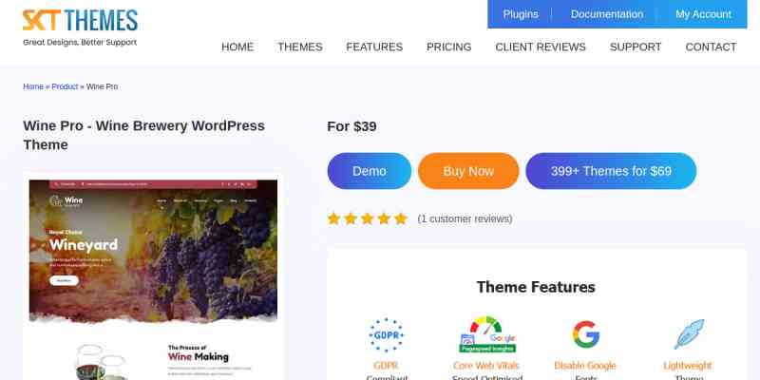The width and height of the screenshot is (760, 380).
Task: Click the five-star rating stars
Action: tap(367, 218)
